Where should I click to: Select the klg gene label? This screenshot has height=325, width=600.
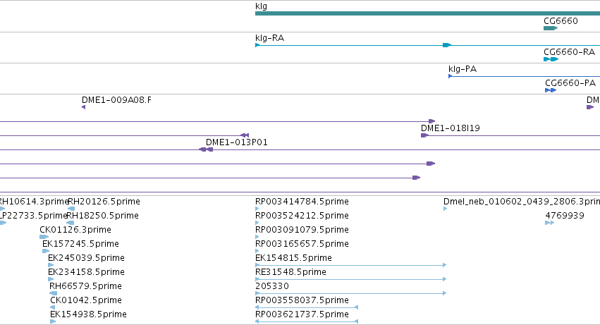(261, 6)
